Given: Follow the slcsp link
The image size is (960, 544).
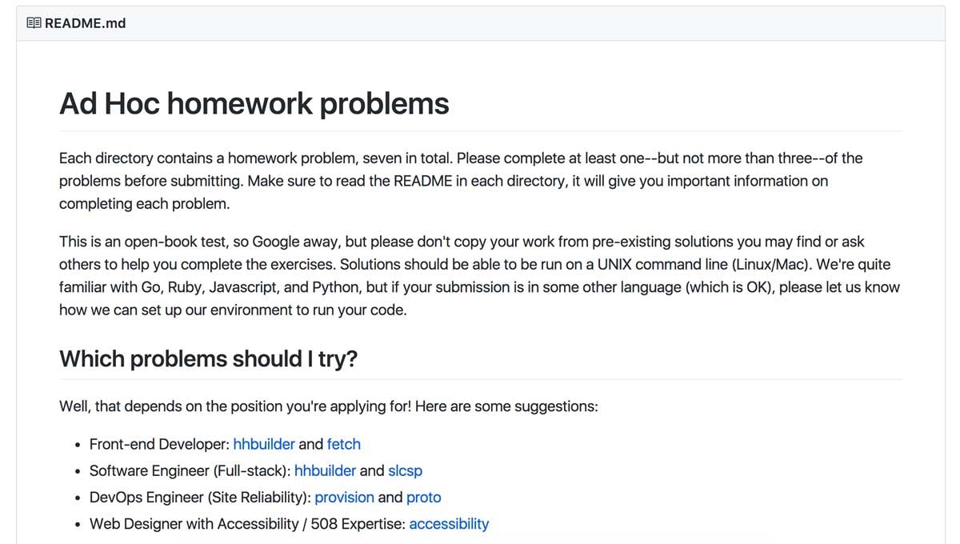Looking at the screenshot, I should point(405,471).
